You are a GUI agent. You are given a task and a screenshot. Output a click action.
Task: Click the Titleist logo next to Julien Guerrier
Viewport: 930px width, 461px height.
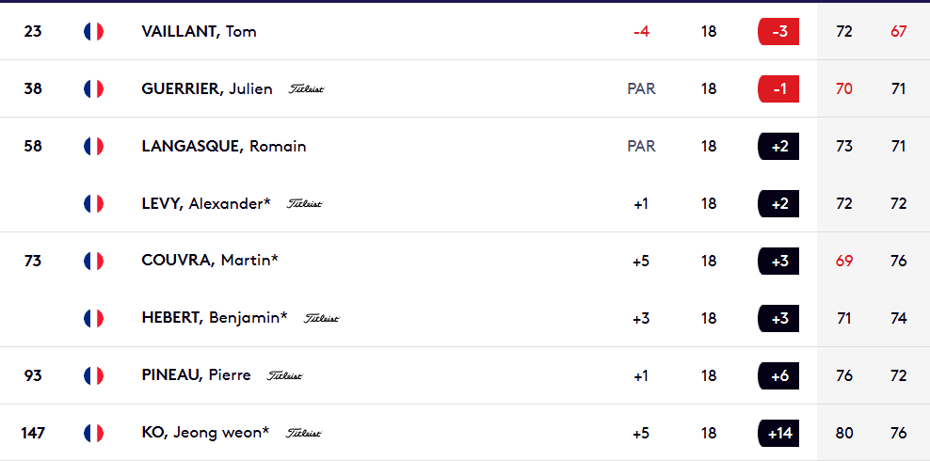tap(307, 89)
